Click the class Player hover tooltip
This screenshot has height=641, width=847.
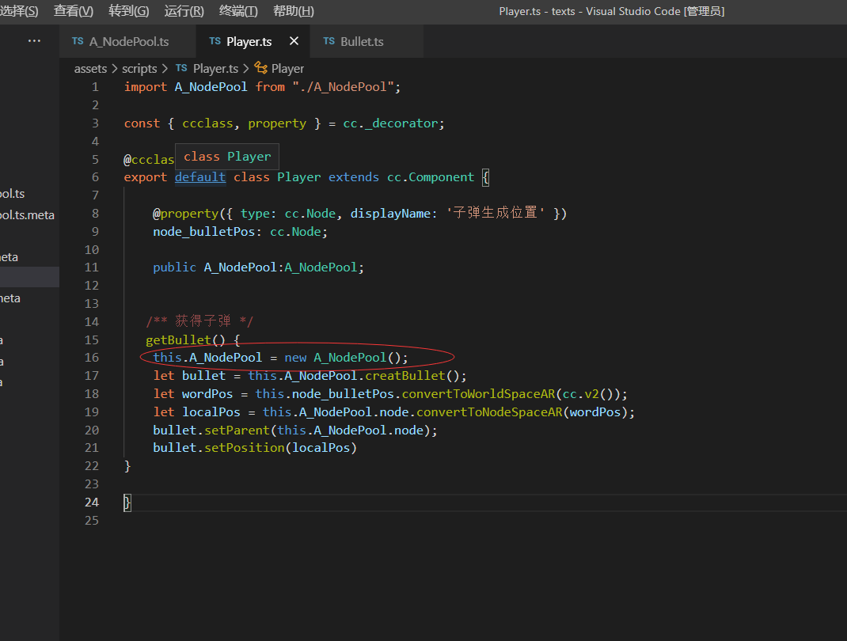(227, 157)
